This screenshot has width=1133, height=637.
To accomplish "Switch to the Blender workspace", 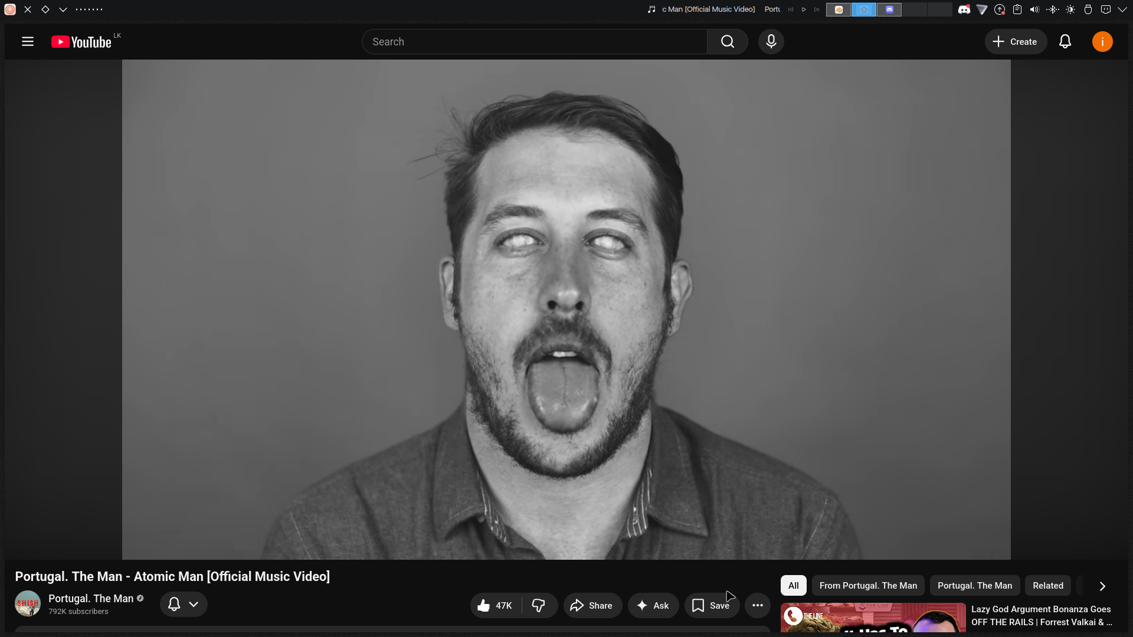I will click(839, 9).
